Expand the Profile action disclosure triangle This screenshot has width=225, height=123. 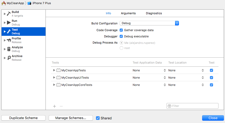click(x=5, y=40)
